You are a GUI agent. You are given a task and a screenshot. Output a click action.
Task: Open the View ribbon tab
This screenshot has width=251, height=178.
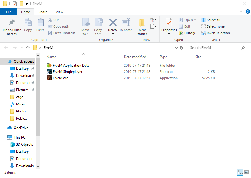59,12
